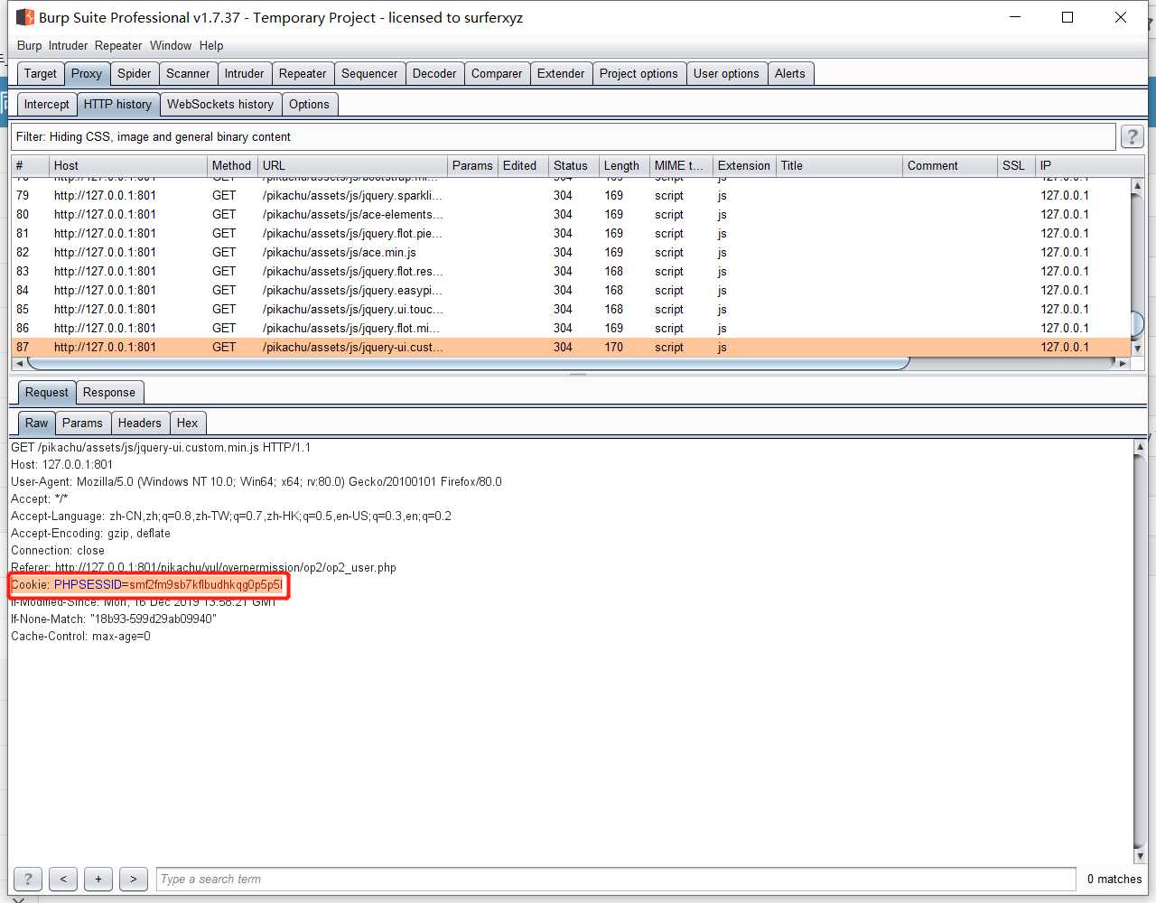Sort by the Comment column header
This screenshot has height=903, width=1156.
coord(950,165)
